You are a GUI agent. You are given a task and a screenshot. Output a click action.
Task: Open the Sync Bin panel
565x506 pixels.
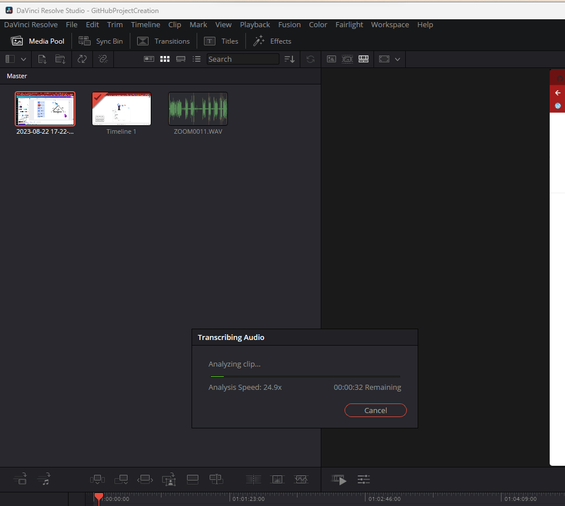pyautogui.click(x=101, y=41)
